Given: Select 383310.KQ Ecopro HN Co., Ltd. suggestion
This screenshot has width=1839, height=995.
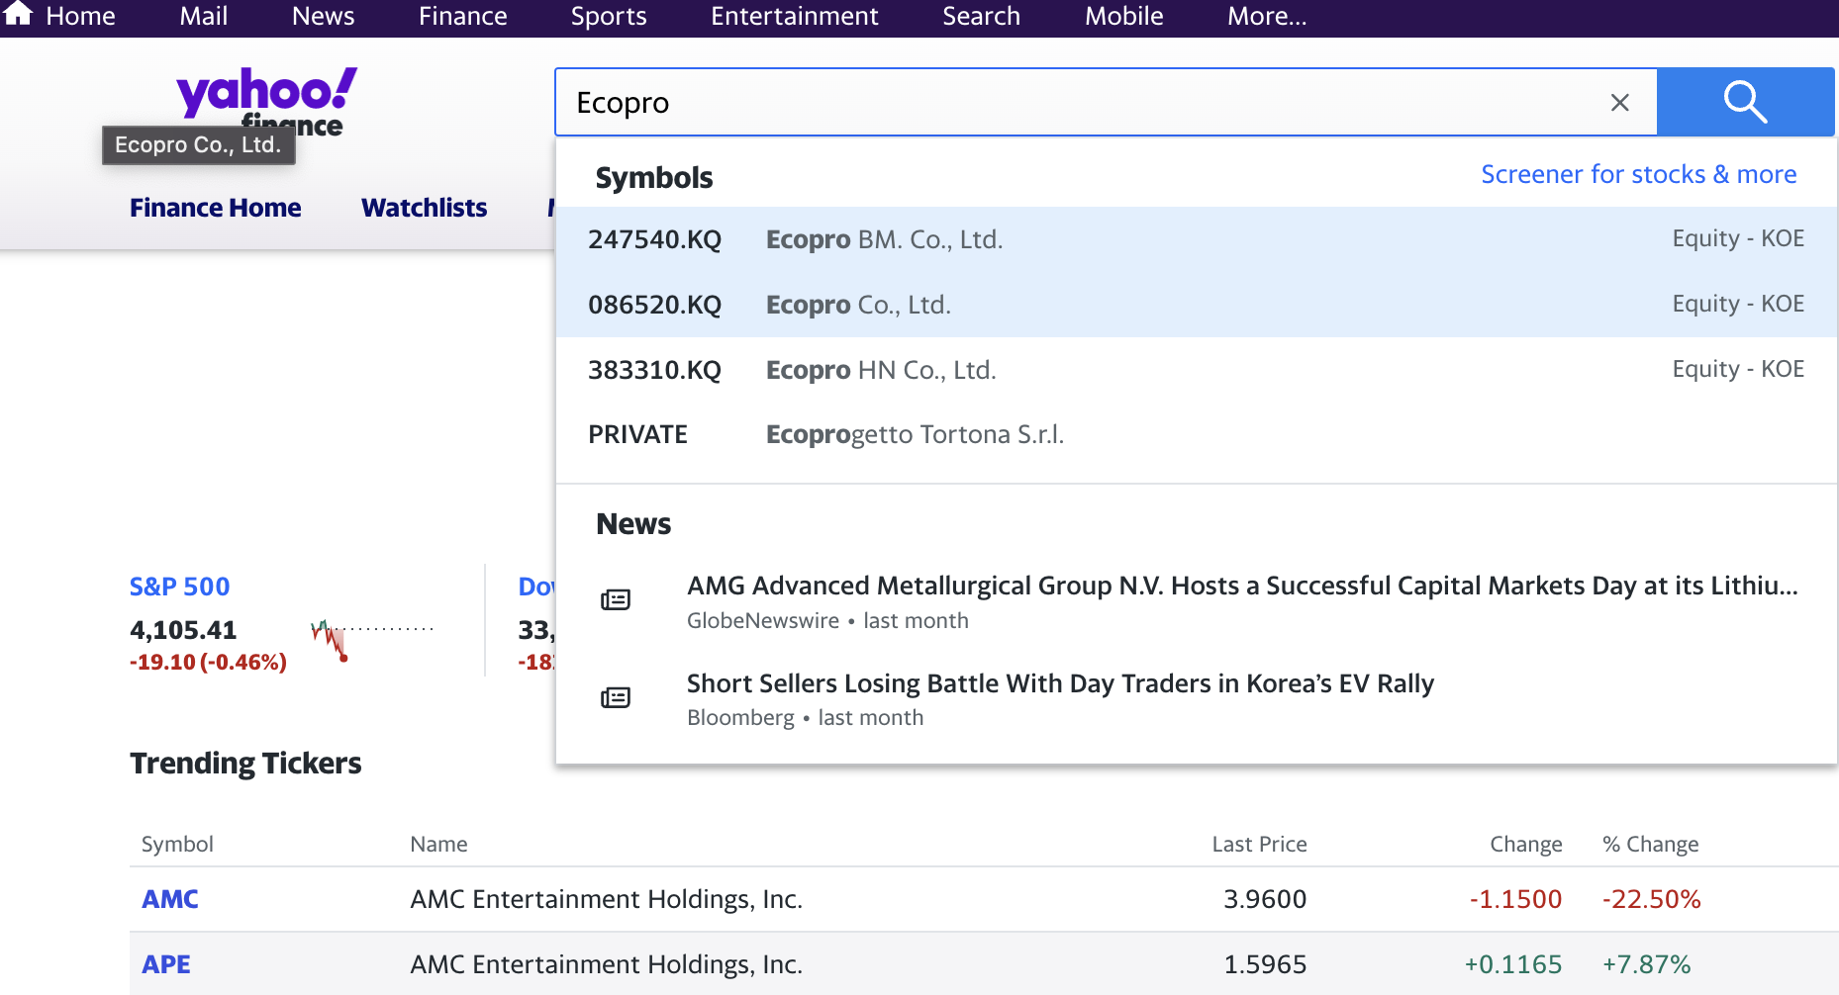Looking at the screenshot, I should [x=1196, y=370].
